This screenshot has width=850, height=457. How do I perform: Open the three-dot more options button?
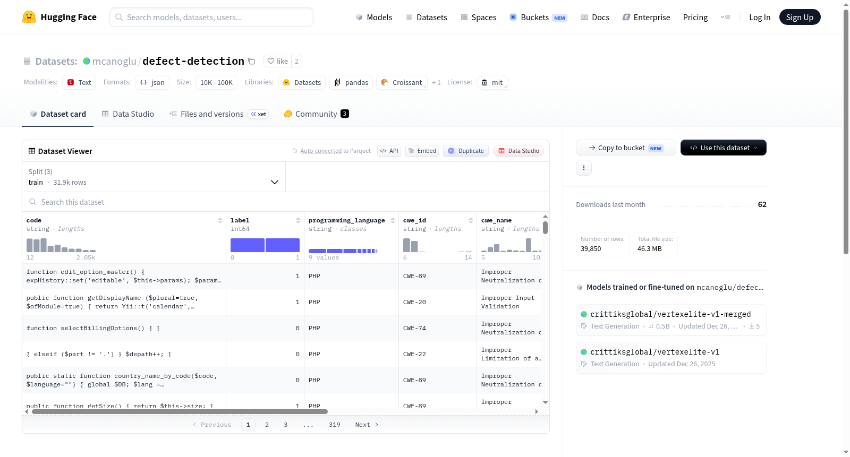584,168
